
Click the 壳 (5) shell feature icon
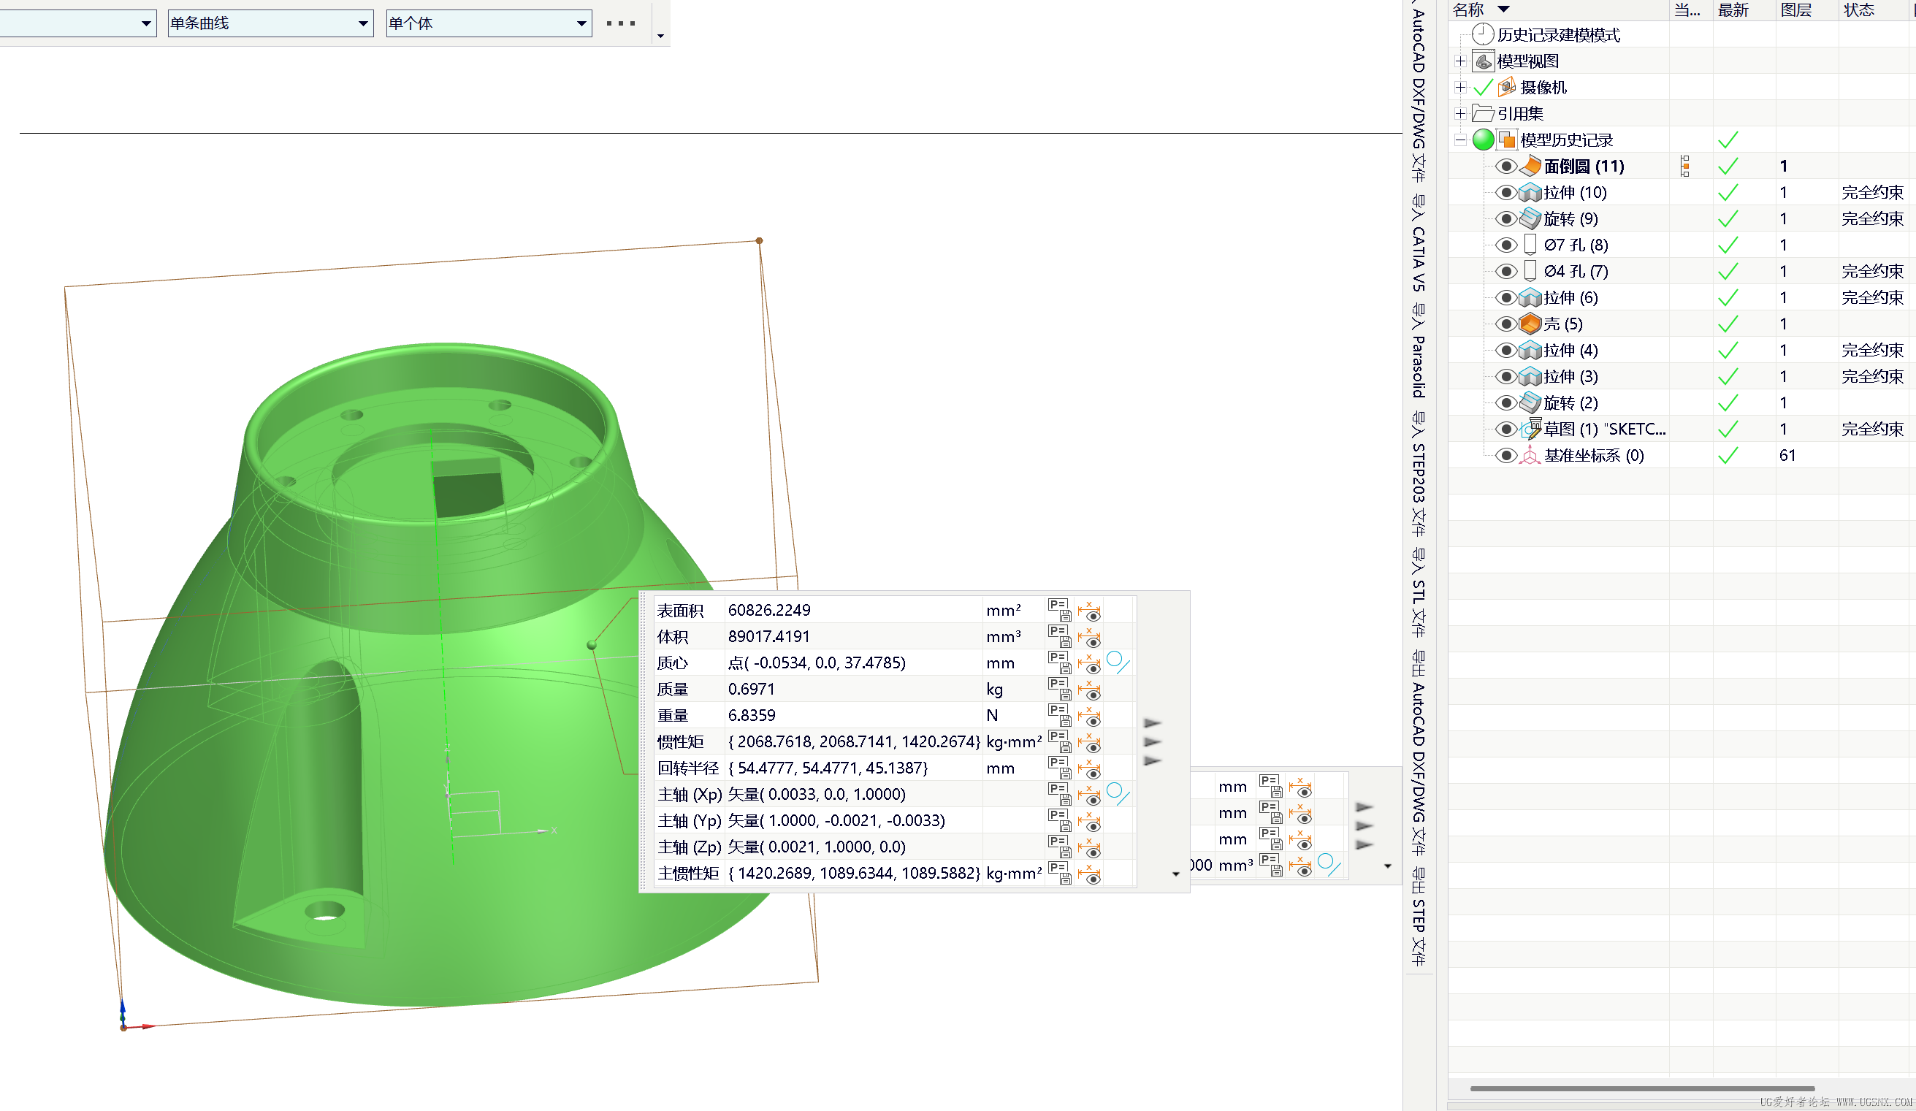point(1530,324)
